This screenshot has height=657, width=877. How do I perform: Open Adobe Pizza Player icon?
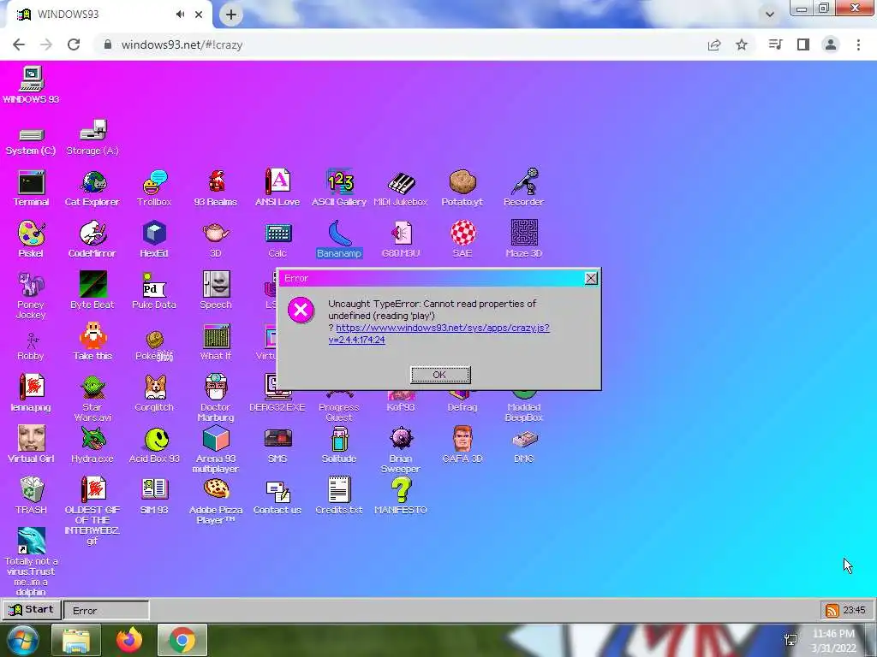pos(217,489)
